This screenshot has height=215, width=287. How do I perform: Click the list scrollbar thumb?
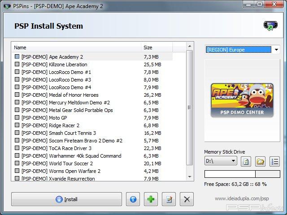(190, 107)
